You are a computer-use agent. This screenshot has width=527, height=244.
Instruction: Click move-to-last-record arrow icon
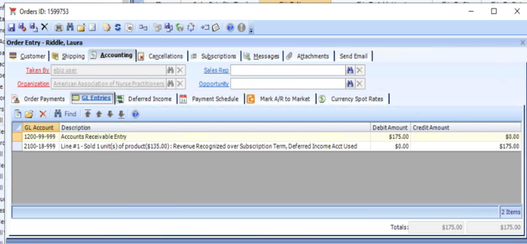tap(121, 114)
